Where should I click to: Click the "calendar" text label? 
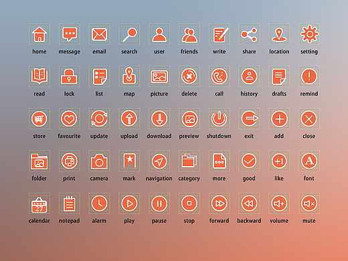point(39,221)
